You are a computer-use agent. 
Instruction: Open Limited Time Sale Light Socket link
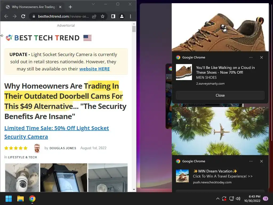(x=57, y=132)
